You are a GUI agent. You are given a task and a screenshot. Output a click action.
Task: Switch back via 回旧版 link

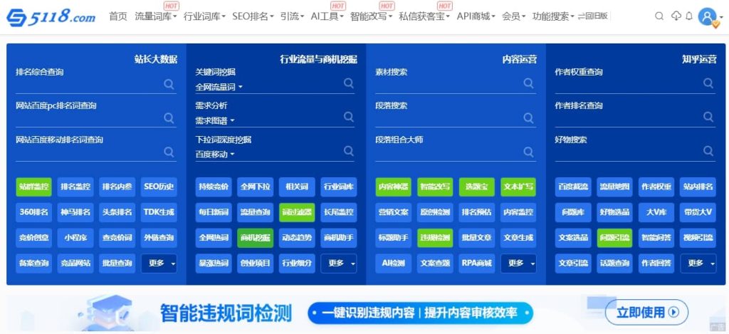[x=593, y=16]
